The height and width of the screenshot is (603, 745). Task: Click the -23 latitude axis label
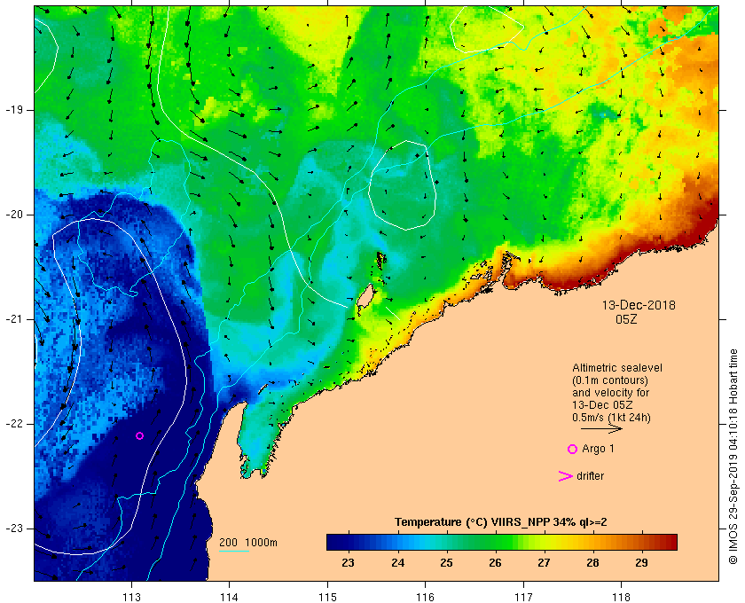click(14, 529)
